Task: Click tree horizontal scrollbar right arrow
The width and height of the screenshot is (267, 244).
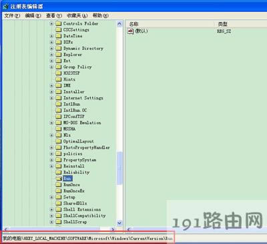Action: [x=113, y=229]
